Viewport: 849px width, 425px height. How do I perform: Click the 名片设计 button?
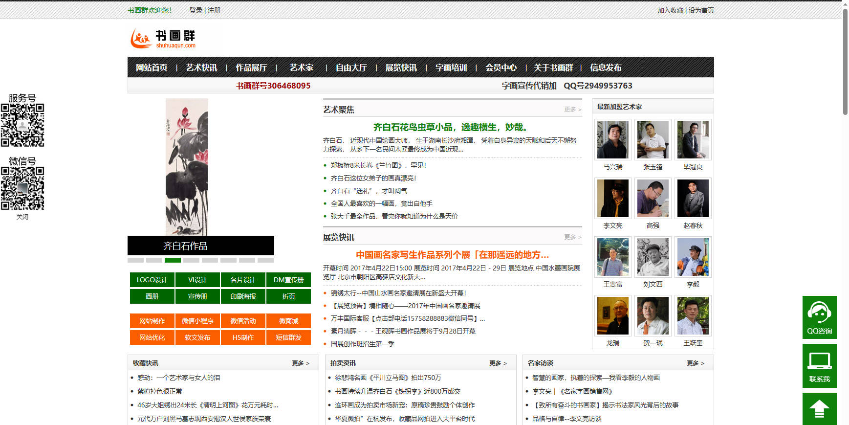click(x=243, y=280)
